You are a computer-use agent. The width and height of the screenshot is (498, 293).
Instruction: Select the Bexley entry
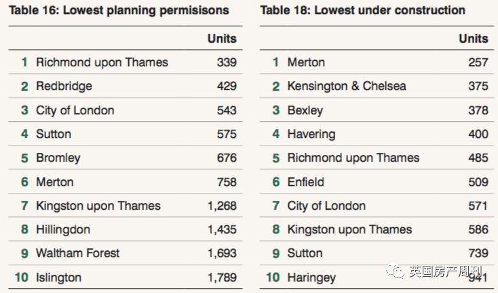(x=305, y=110)
